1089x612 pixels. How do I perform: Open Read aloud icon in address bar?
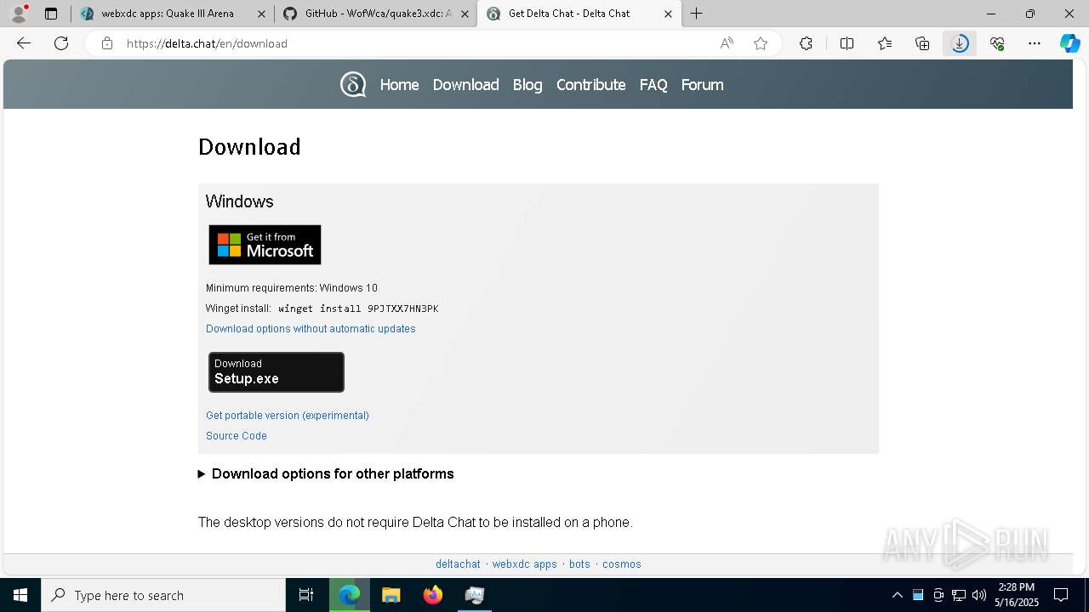[727, 43]
